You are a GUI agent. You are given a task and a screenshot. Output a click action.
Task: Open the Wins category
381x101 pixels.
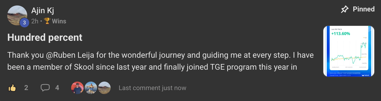(x=59, y=21)
